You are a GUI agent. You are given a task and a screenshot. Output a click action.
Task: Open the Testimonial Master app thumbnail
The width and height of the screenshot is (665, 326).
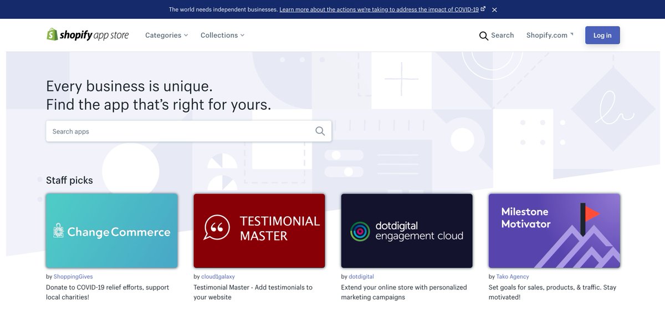tap(259, 231)
